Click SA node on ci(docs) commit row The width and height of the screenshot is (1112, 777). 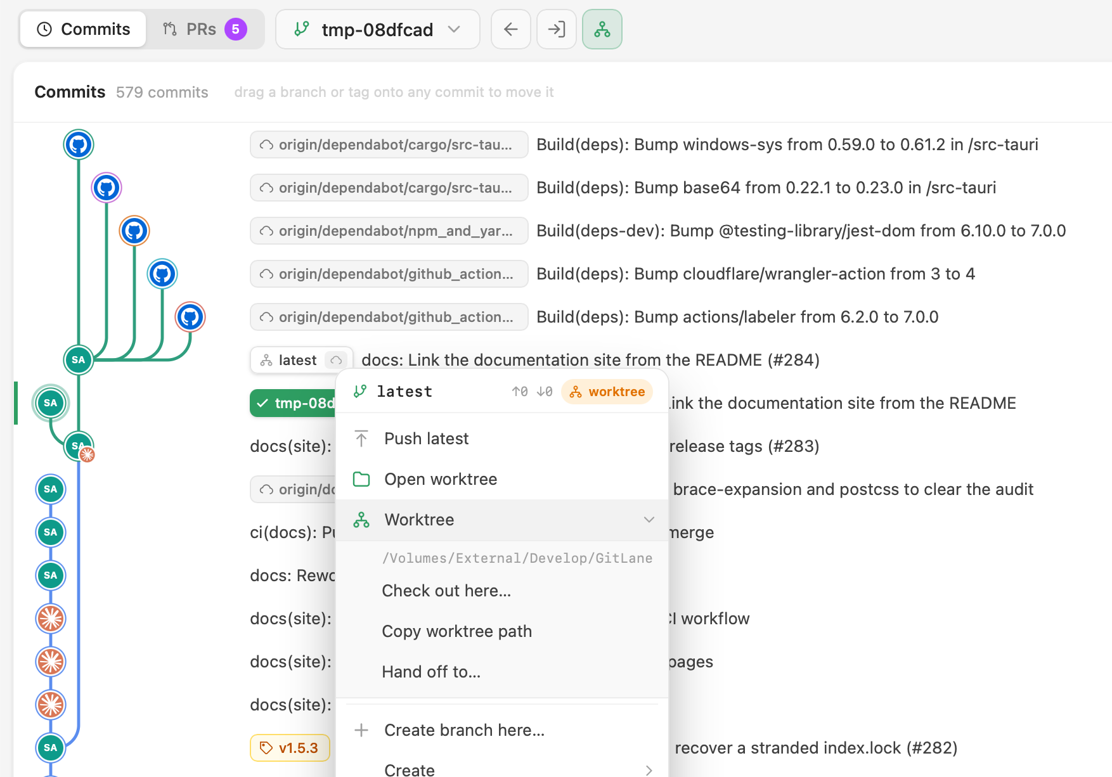coord(51,532)
